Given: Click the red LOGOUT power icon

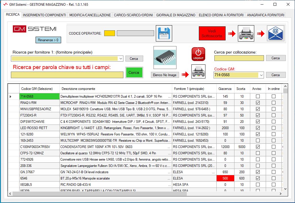Looking at the screenshot, I should point(198,54).
